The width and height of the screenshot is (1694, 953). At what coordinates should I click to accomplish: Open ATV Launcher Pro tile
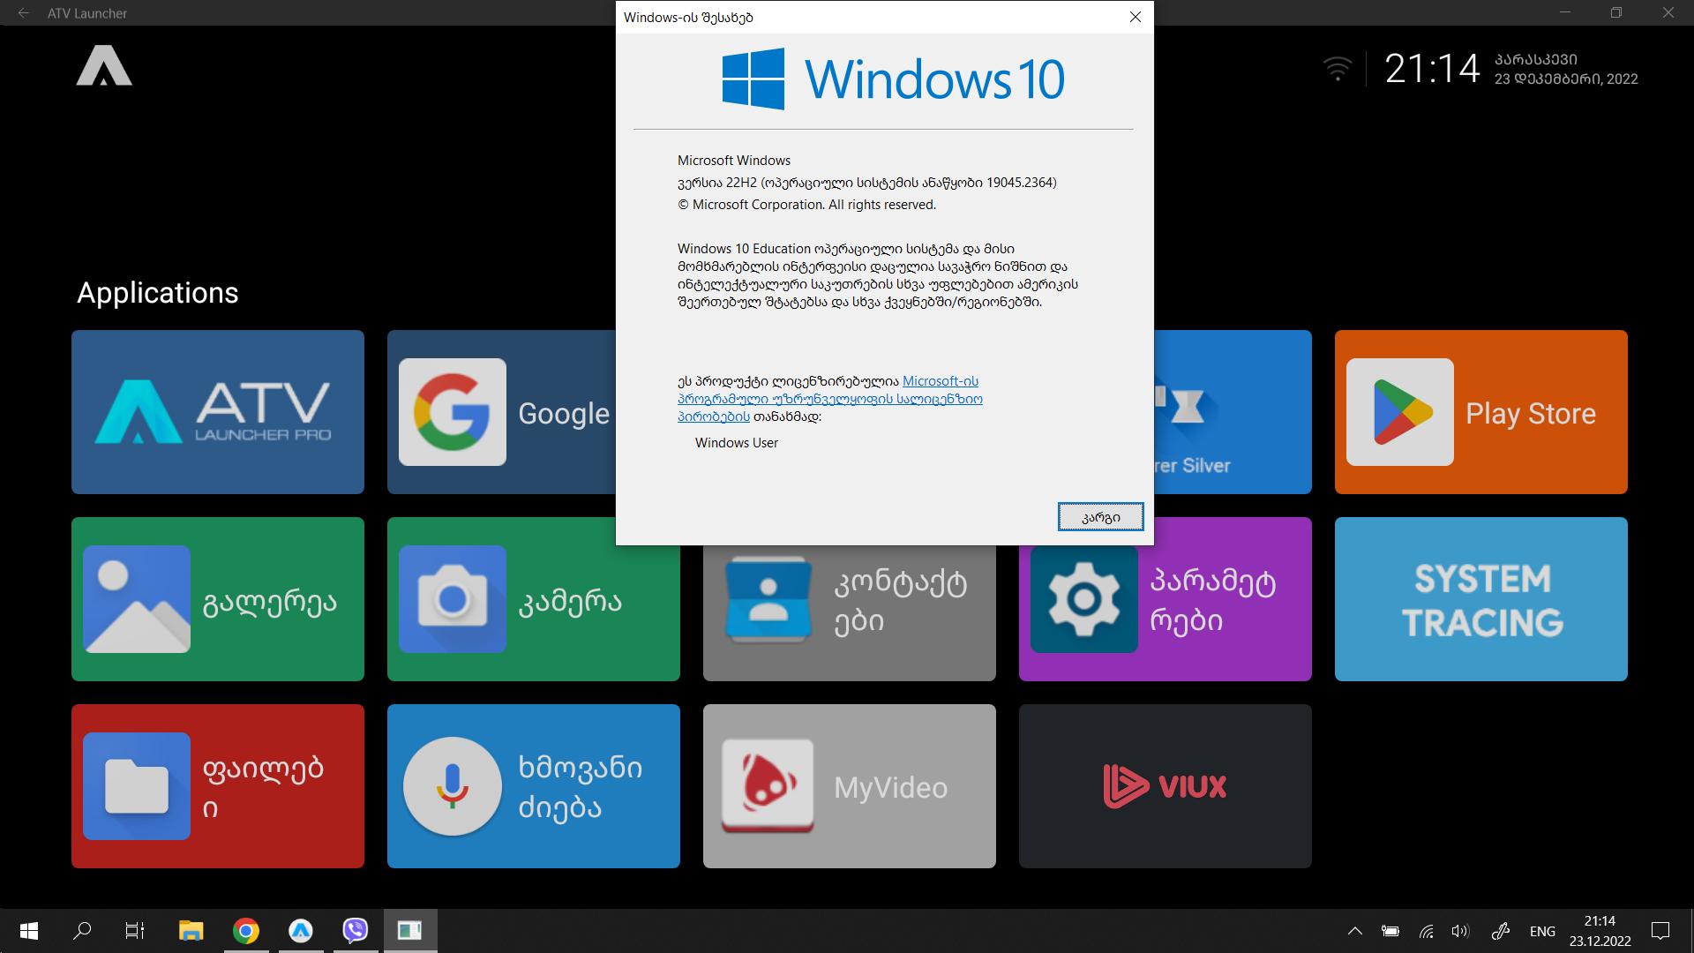click(x=217, y=412)
